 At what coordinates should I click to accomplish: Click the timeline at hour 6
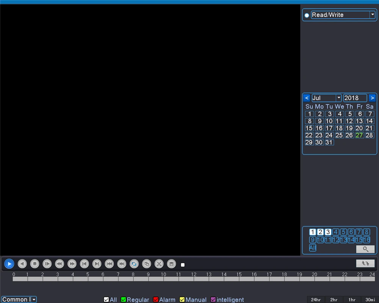click(103, 279)
